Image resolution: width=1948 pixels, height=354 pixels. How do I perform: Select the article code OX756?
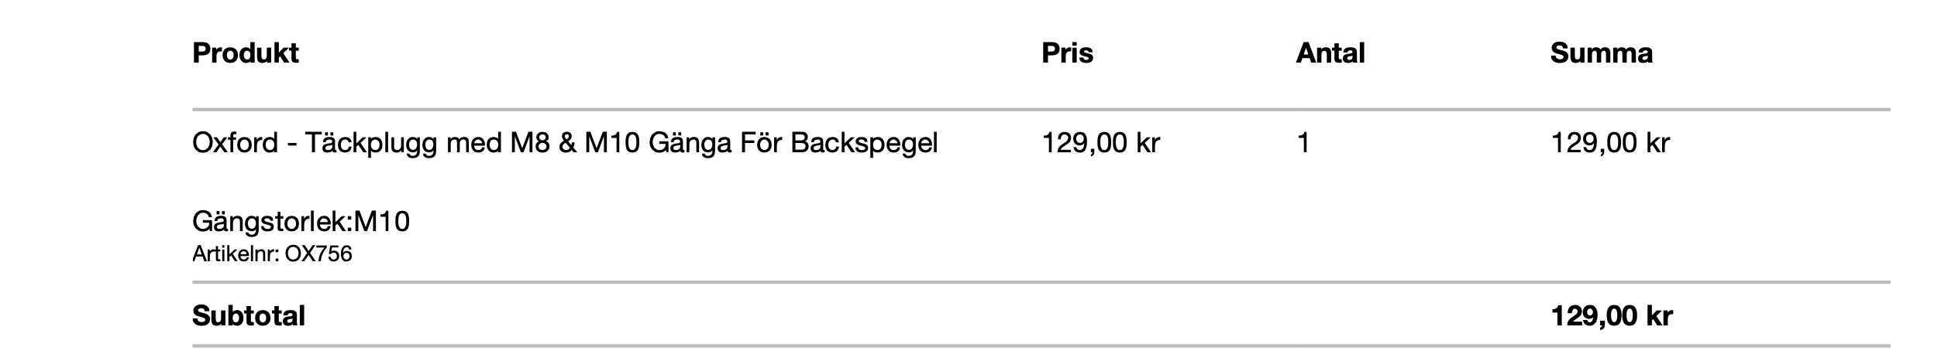coord(318,254)
